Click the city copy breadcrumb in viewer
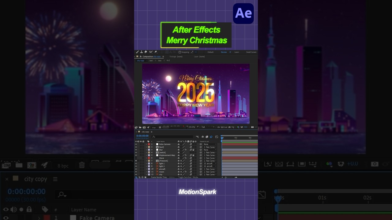Viewport: 392px width, 220px height. tap(140, 61)
